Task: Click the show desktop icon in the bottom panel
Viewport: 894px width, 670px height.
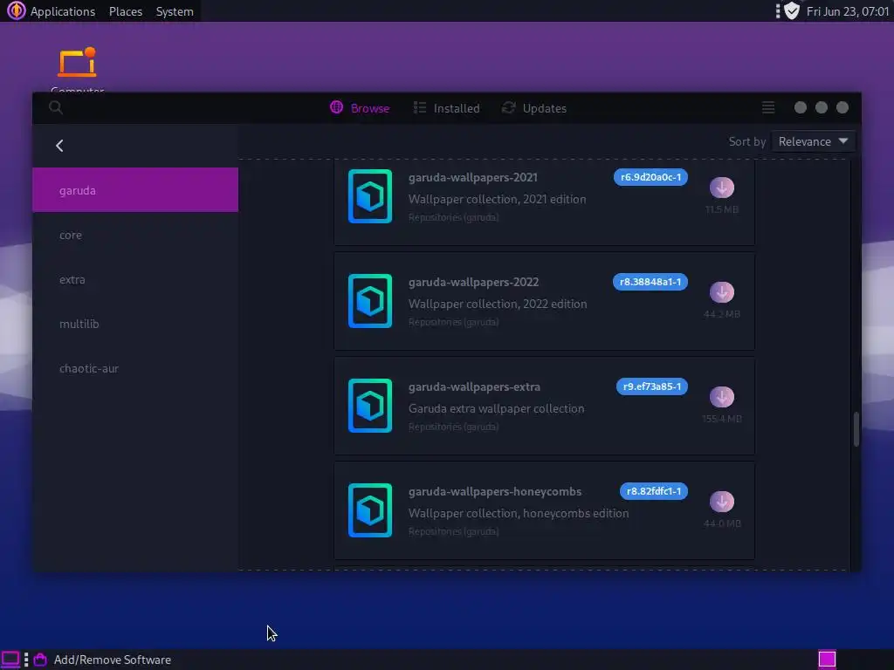Action: (10, 660)
